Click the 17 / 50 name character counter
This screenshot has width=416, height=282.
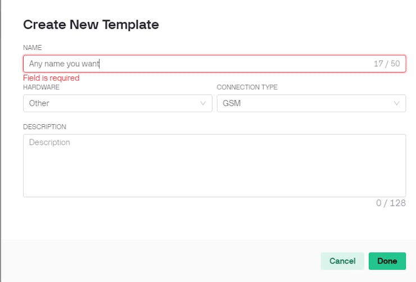387,64
